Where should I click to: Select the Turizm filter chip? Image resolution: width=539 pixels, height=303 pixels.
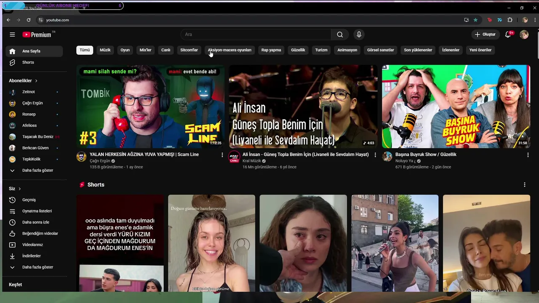321,50
